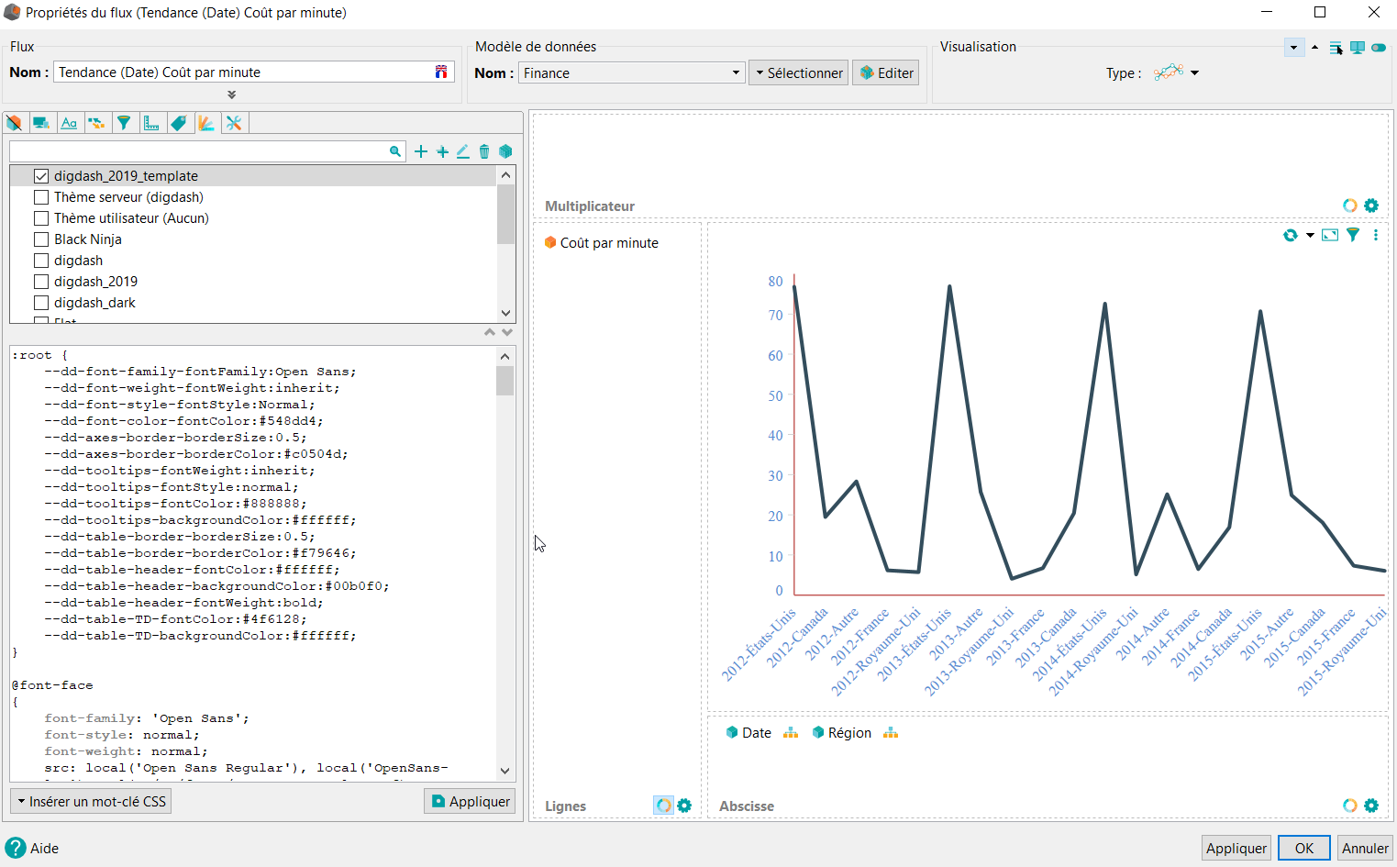Open the three-dot chart menu
The width and height of the screenshot is (1397, 867).
click(x=1376, y=235)
